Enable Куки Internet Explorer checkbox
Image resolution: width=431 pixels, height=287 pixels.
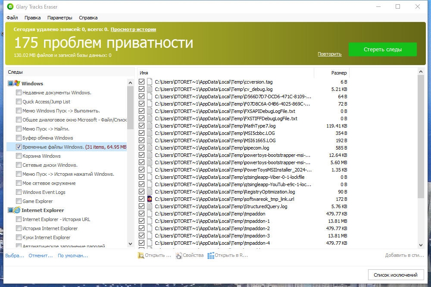[19, 237]
